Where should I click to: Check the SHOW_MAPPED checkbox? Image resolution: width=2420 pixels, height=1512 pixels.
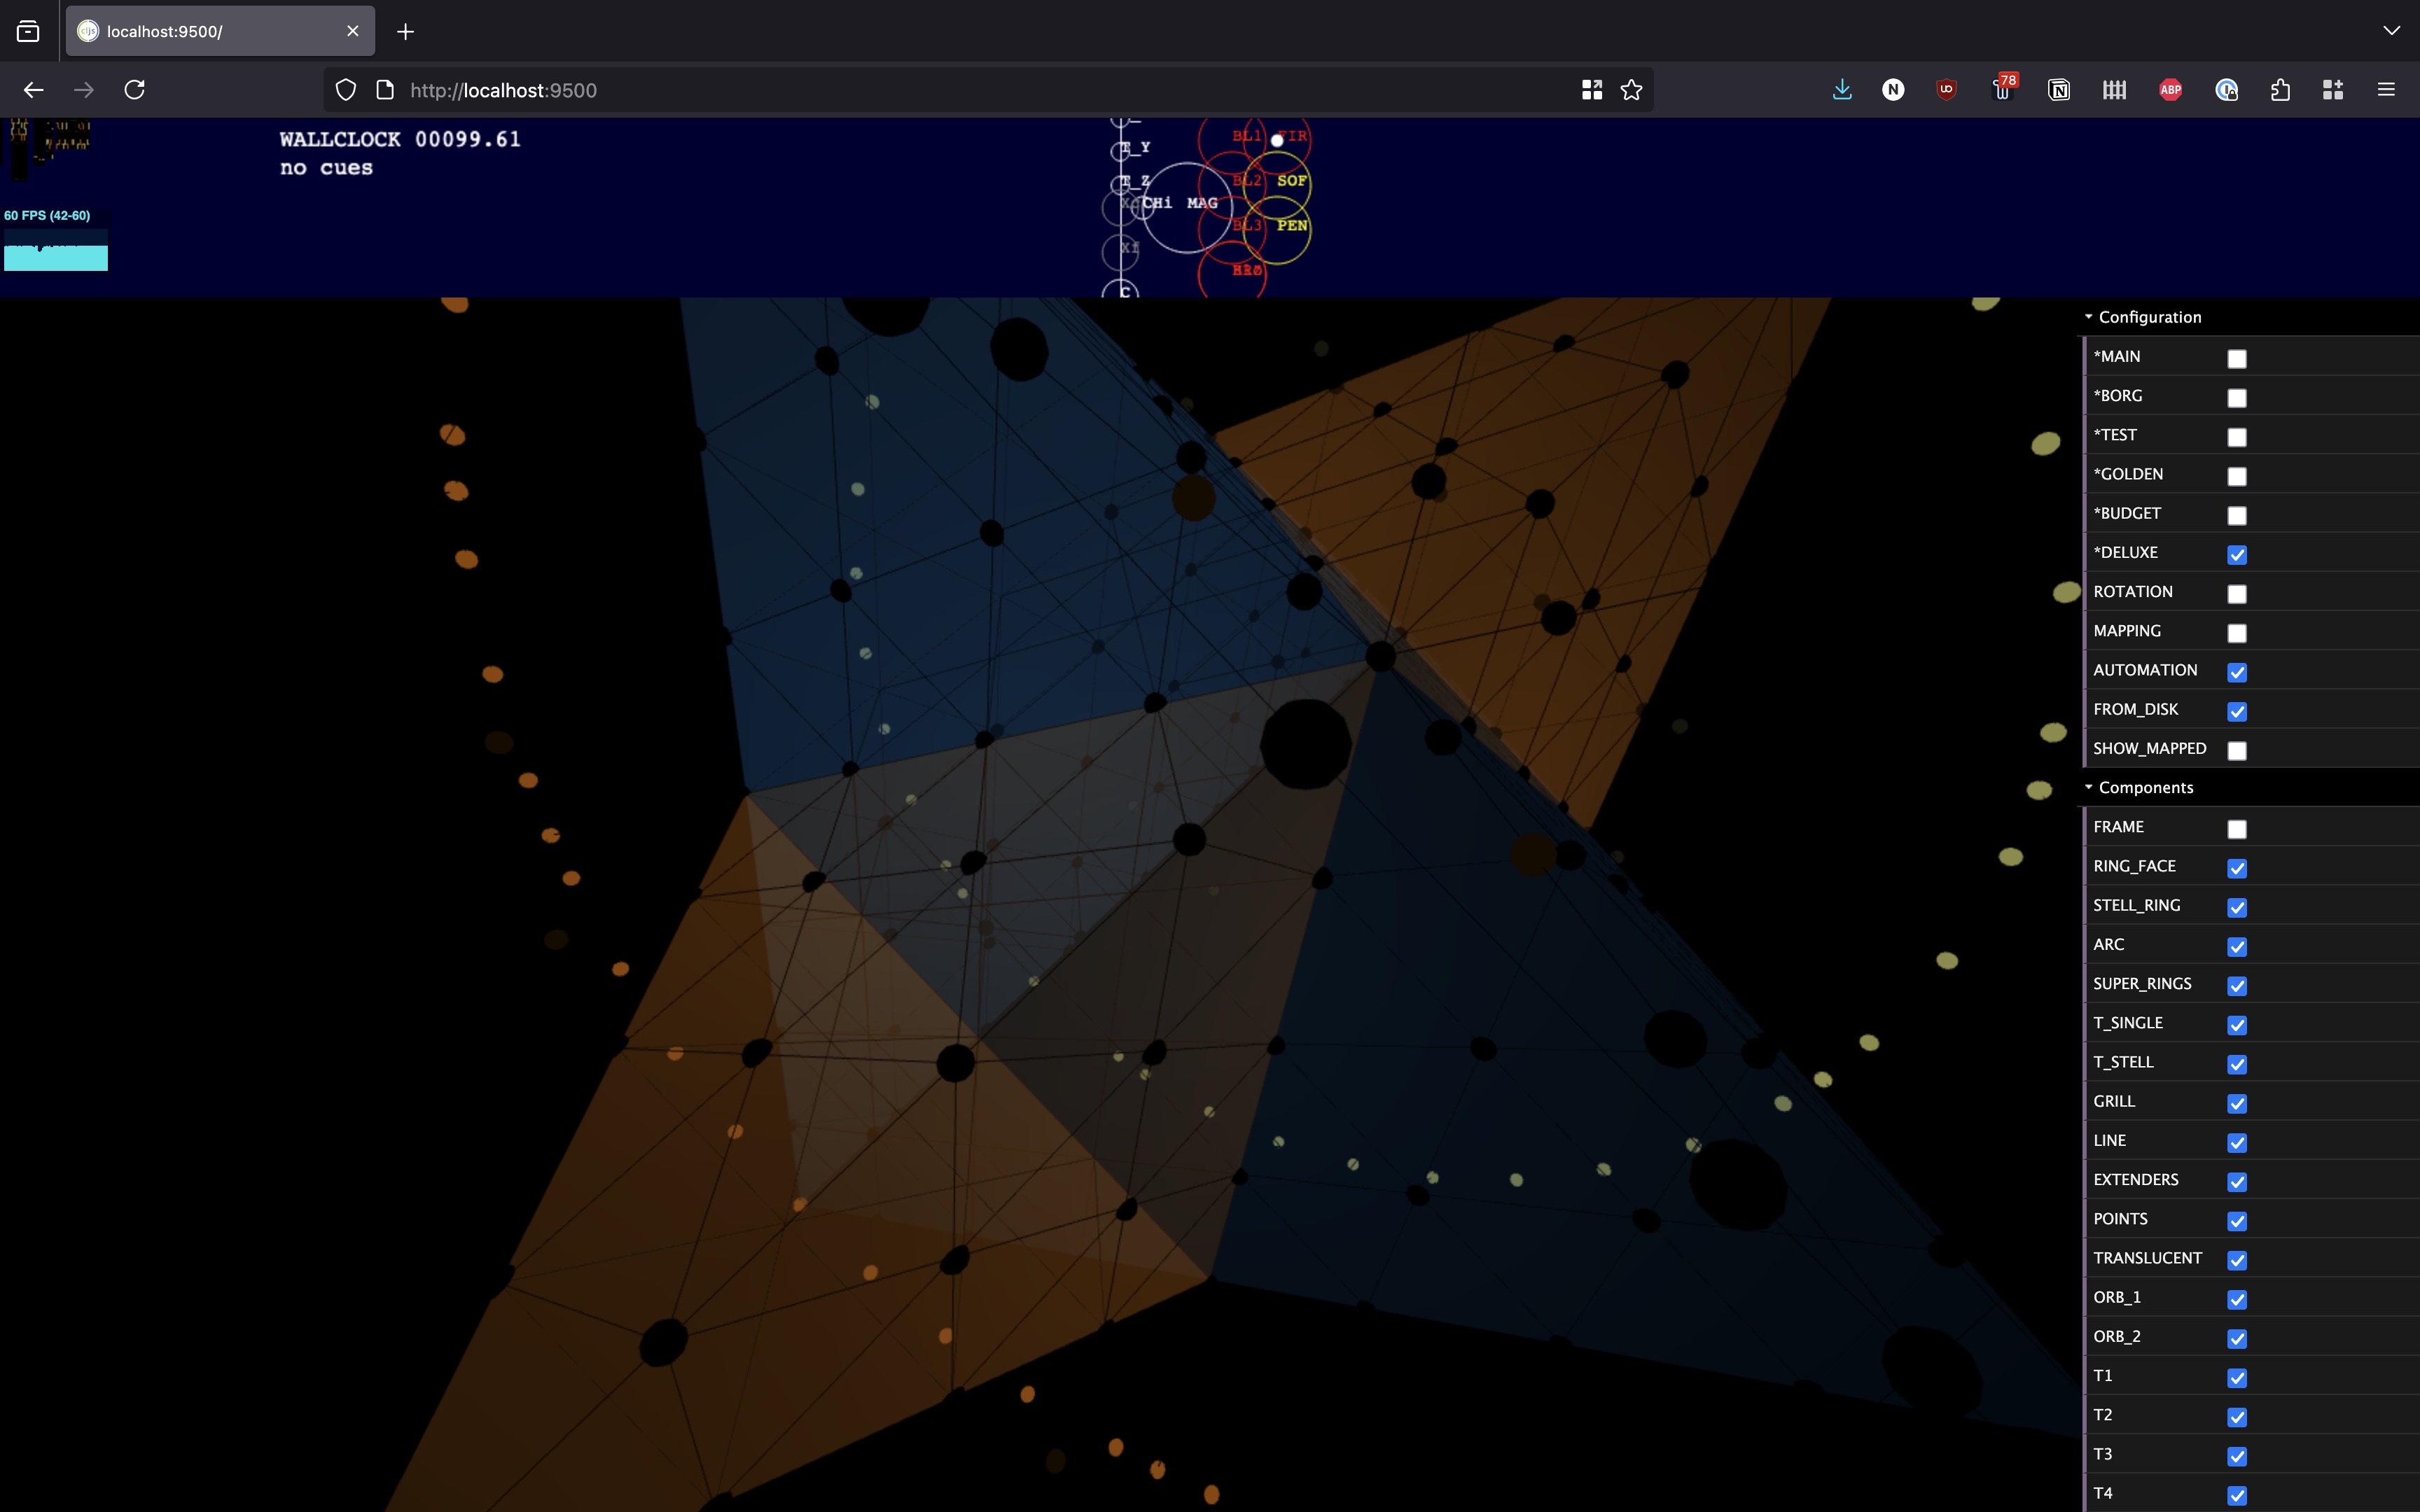(x=2237, y=751)
